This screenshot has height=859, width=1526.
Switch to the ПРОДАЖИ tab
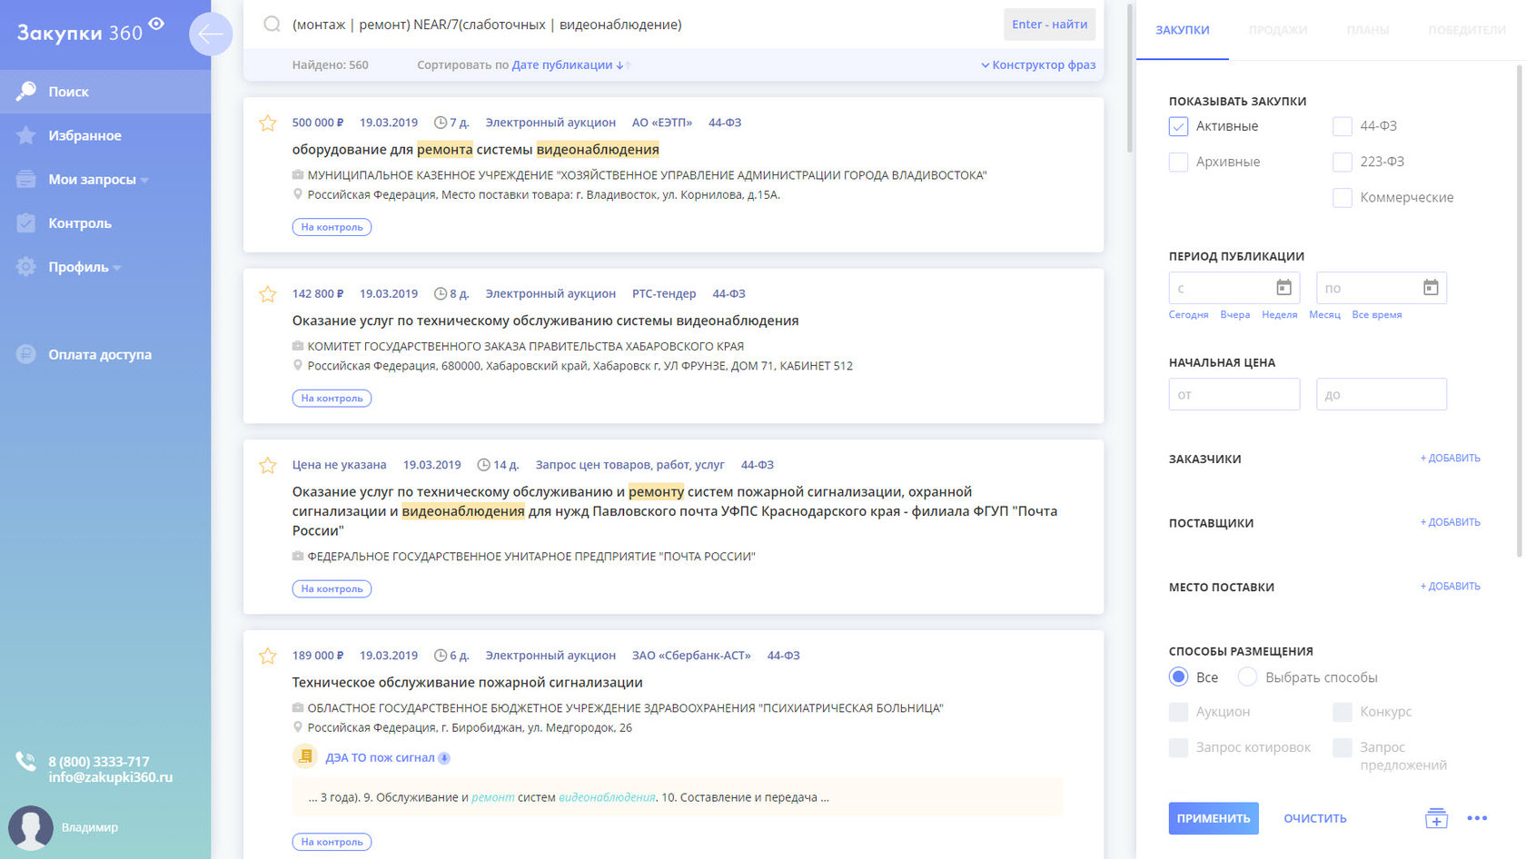click(1277, 30)
